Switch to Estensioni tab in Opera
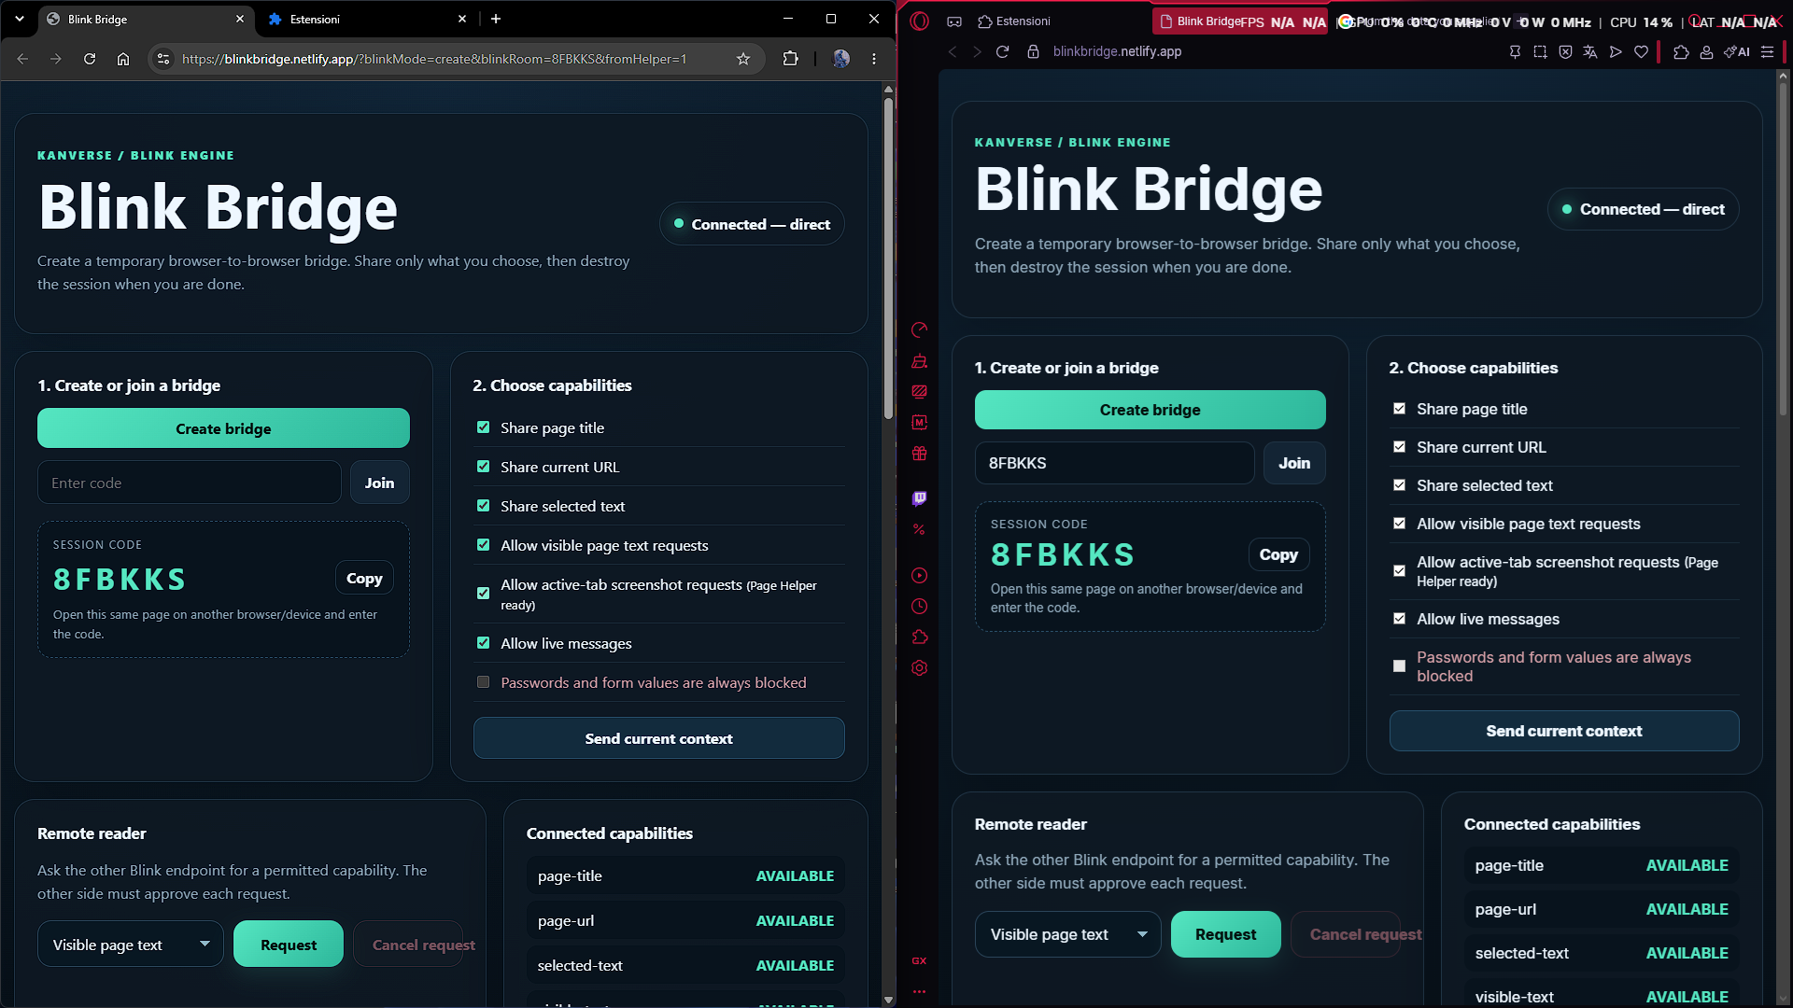This screenshot has width=1793, height=1008. (x=1015, y=21)
